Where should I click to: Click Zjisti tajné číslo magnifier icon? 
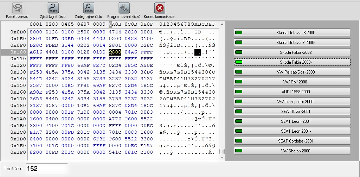pyautogui.click(x=53, y=8)
